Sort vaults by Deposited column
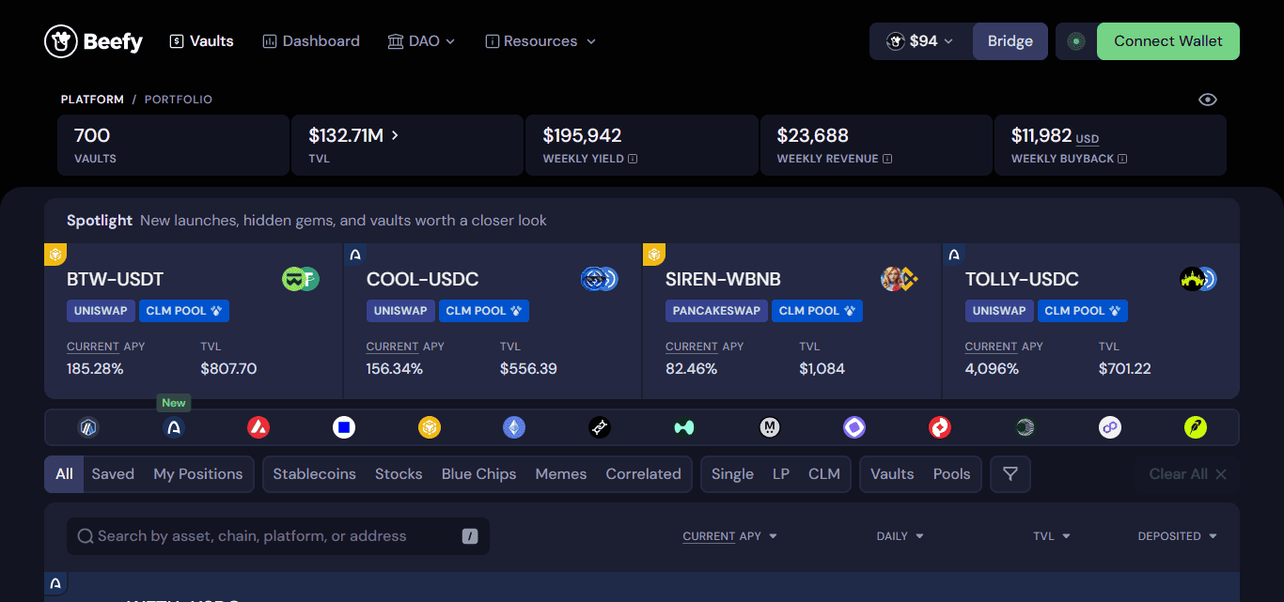The width and height of the screenshot is (1284, 602). point(1178,536)
